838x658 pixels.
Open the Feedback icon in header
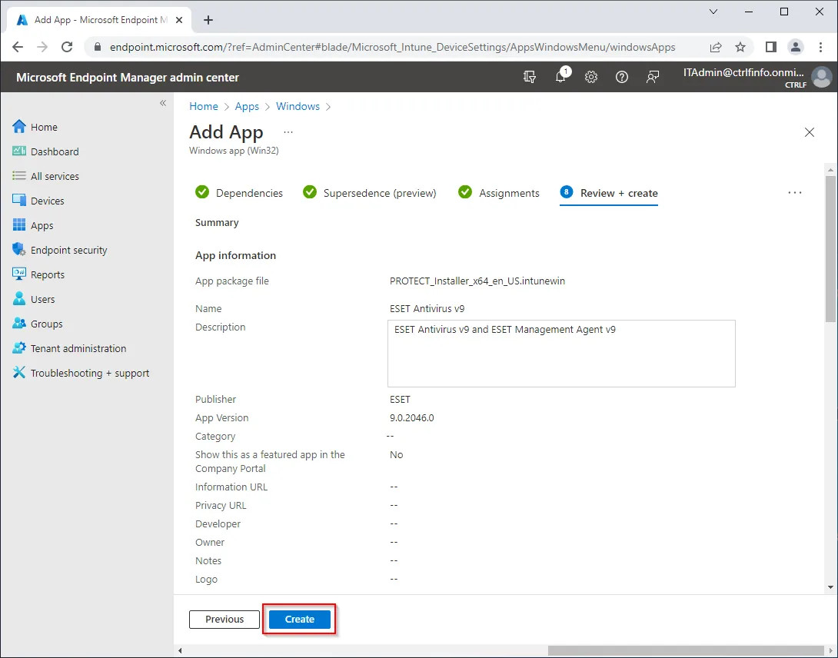(653, 77)
